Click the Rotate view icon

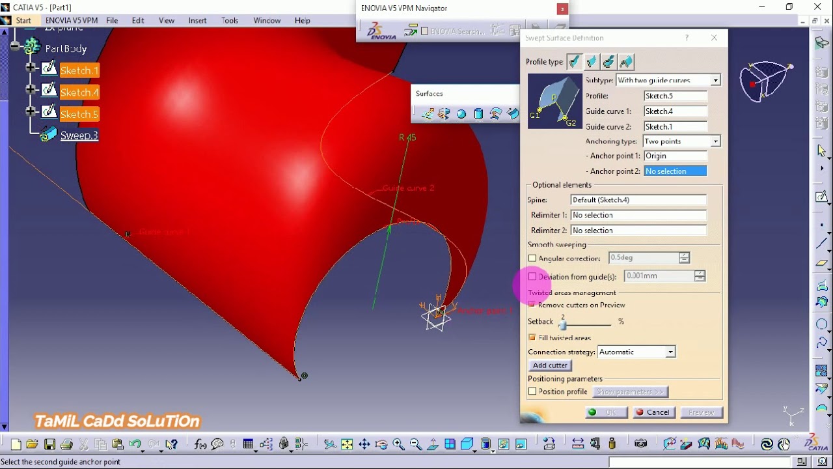(381, 444)
